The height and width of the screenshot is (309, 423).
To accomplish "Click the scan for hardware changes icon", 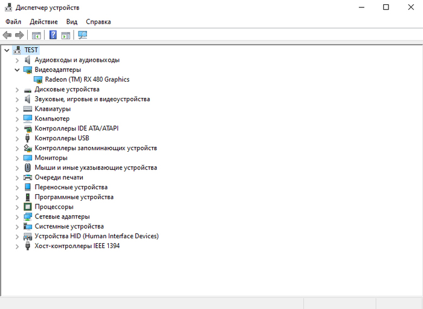I will [x=83, y=35].
